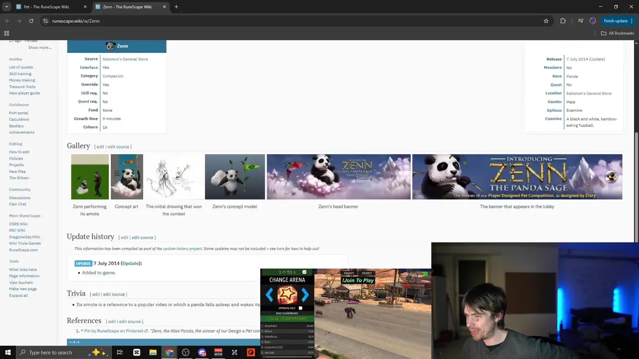Open the orange app icon on taskbar
This screenshot has height=359, width=639.
click(x=251, y=353)
